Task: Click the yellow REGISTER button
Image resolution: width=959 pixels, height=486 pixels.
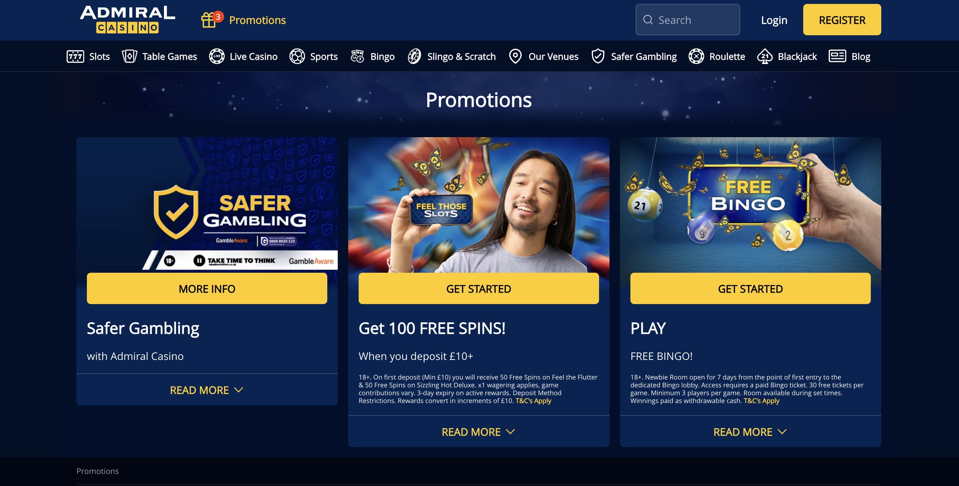Action: click(842, 20)
